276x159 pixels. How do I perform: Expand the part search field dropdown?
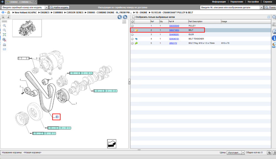pyautogui.click(x=261, y=7)
